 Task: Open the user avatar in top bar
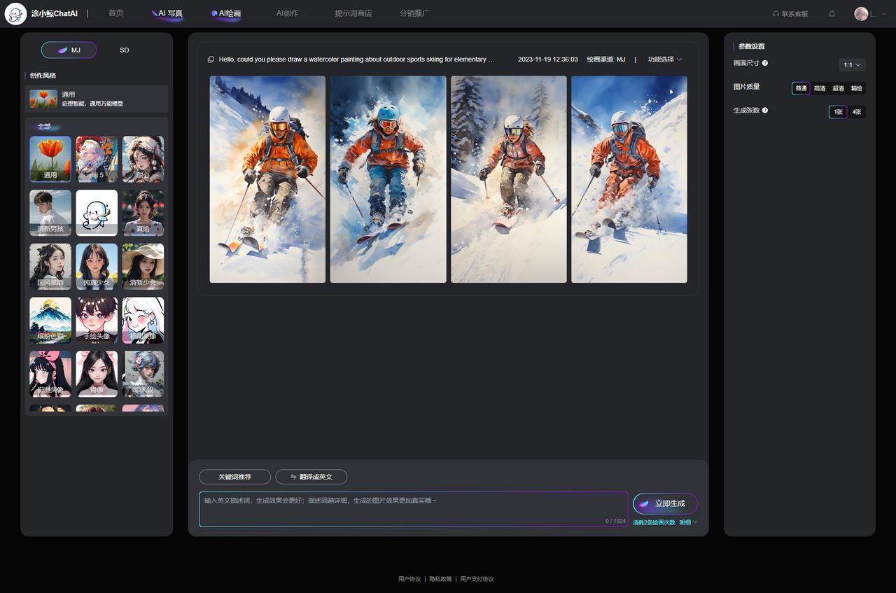coord(861,14)
